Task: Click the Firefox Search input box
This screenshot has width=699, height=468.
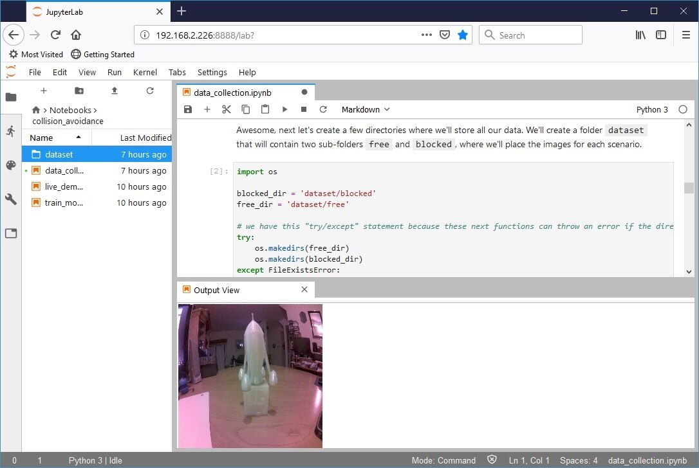Action: pos(537,35)
